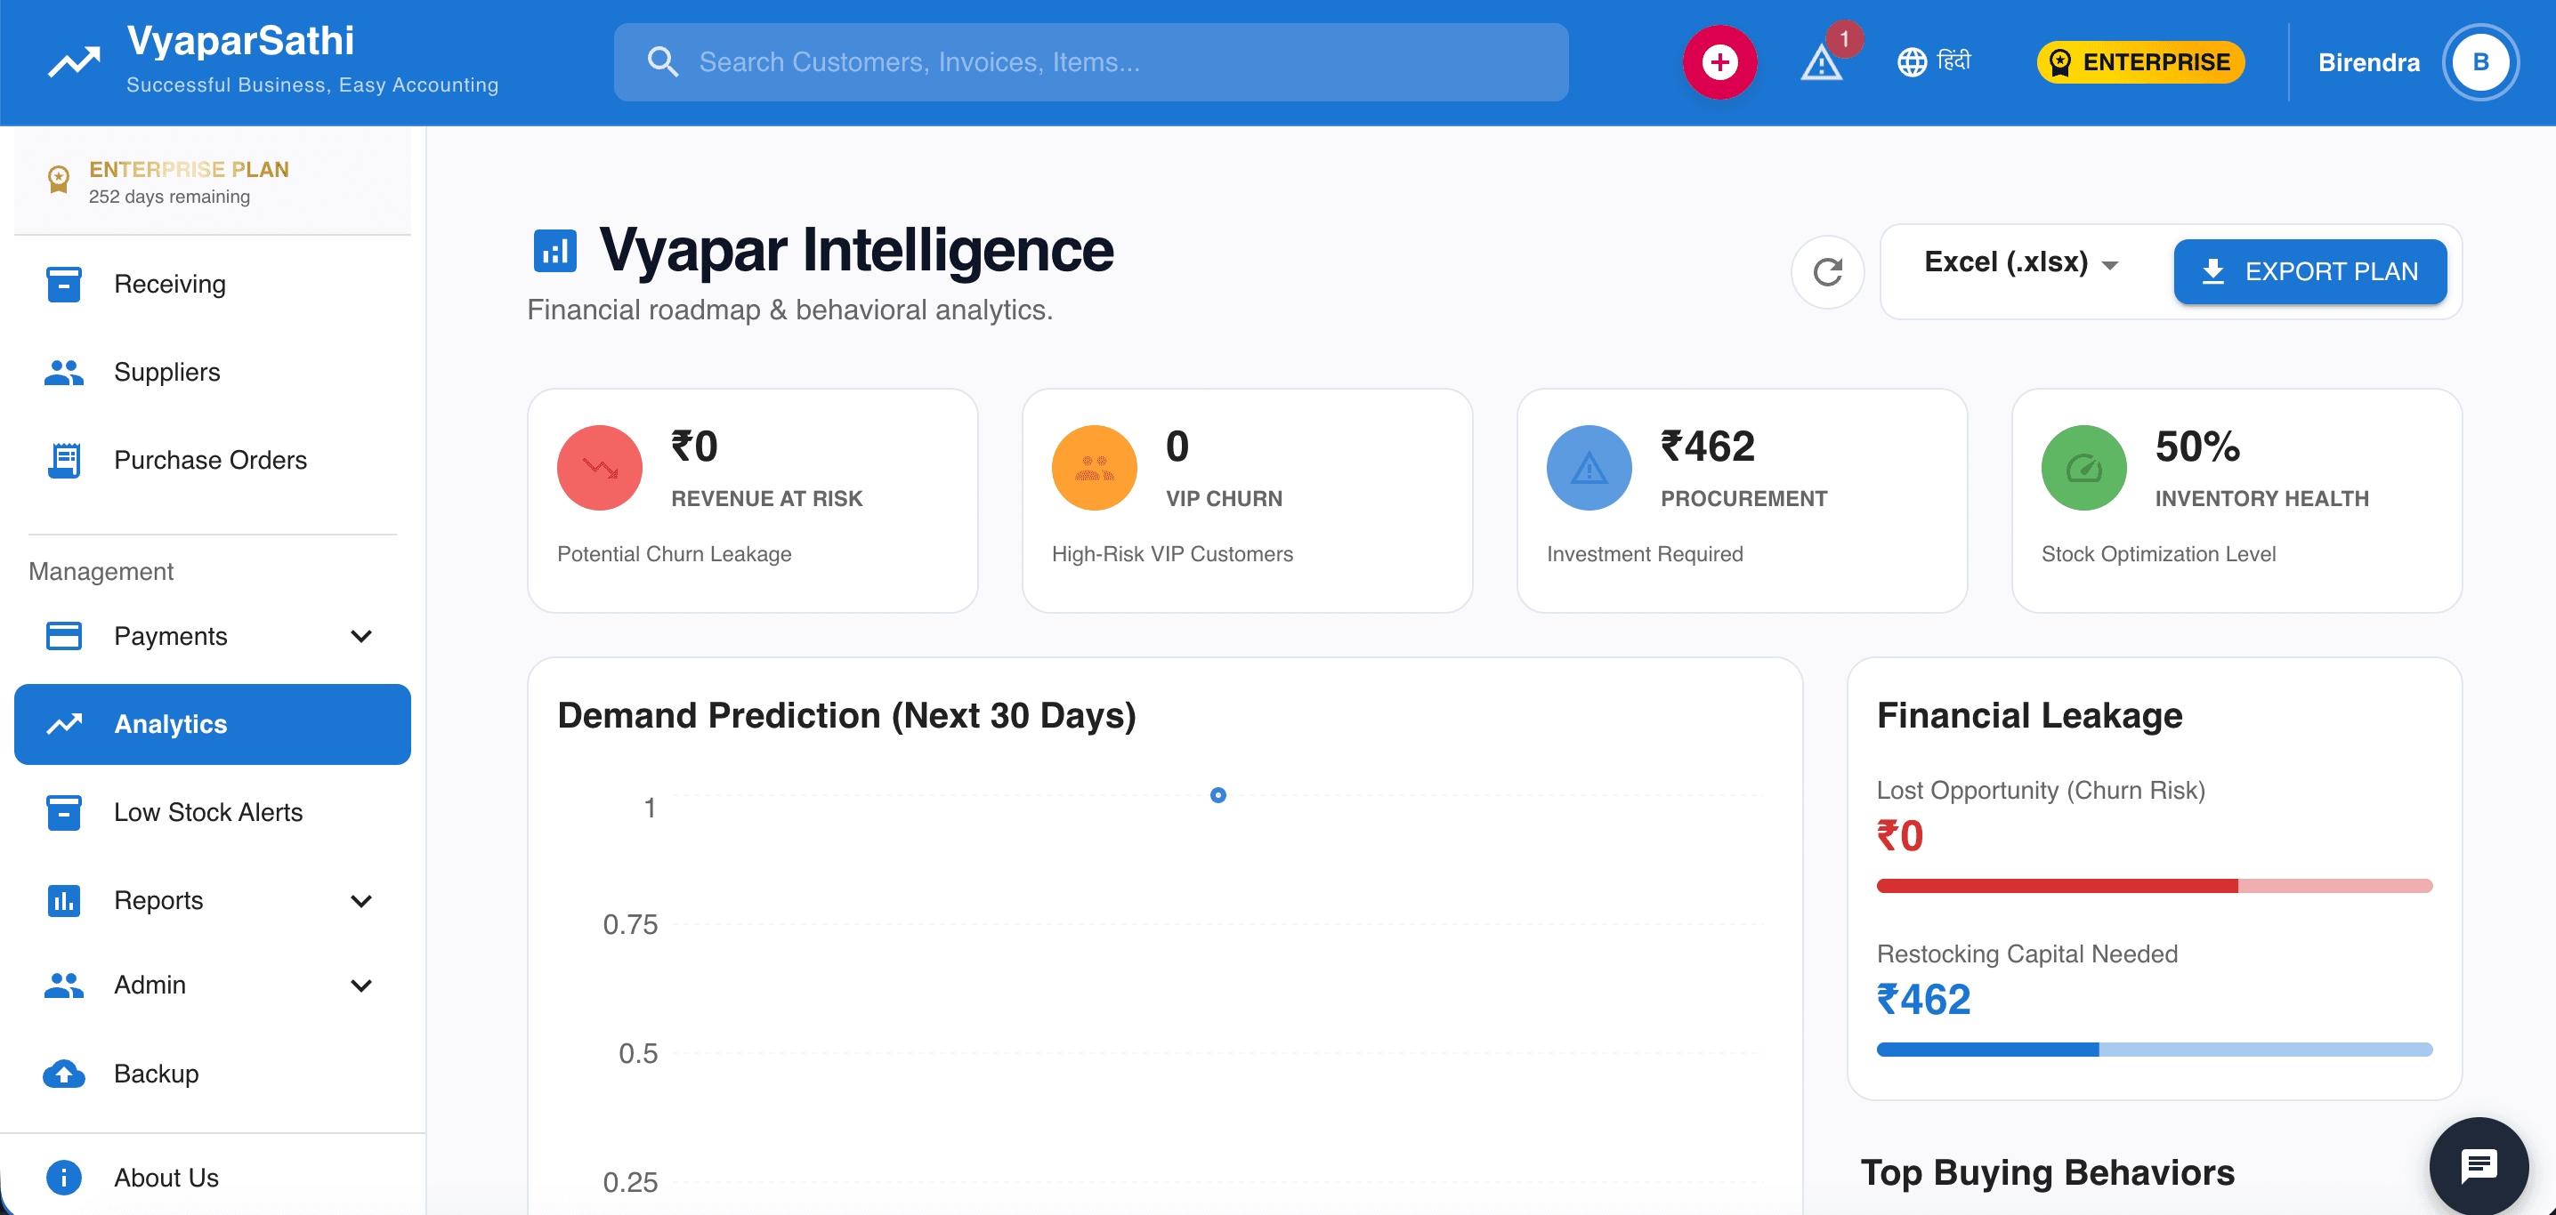Go to Purchase Orders
Viewport: 2556px width, 1215px height.
point(213,460)
